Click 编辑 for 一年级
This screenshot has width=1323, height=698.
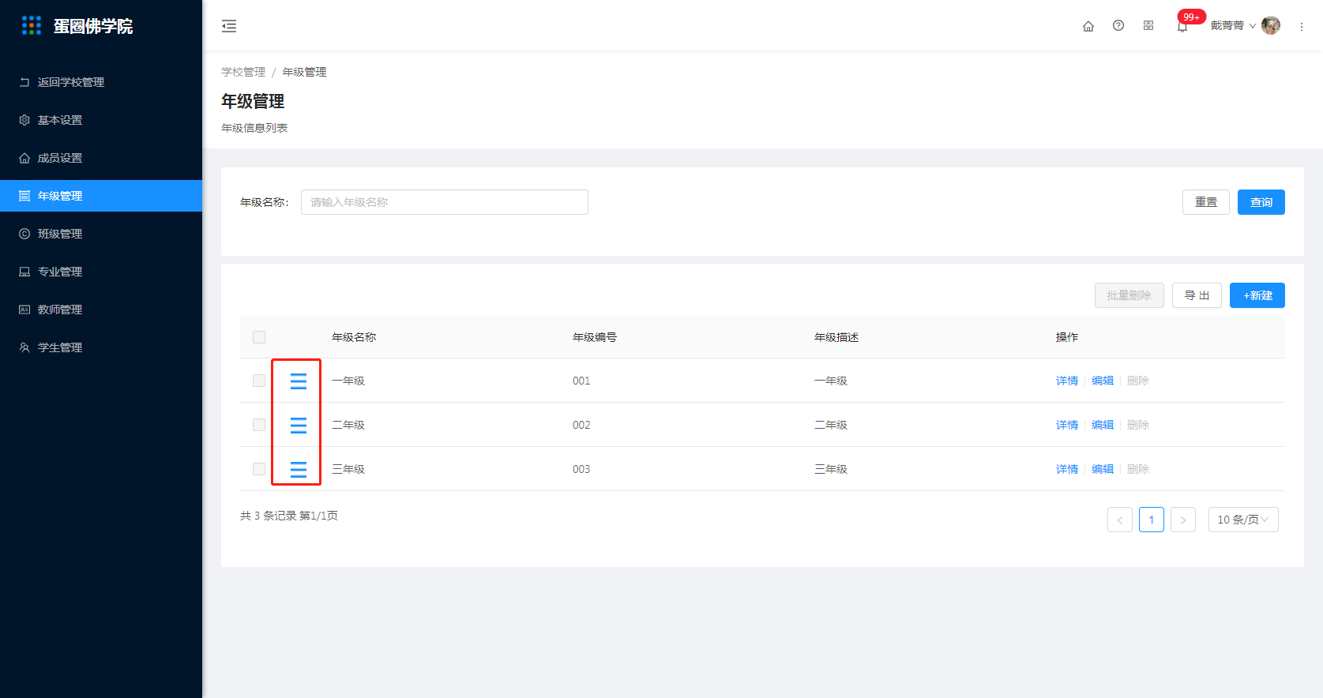(1103, 381)
